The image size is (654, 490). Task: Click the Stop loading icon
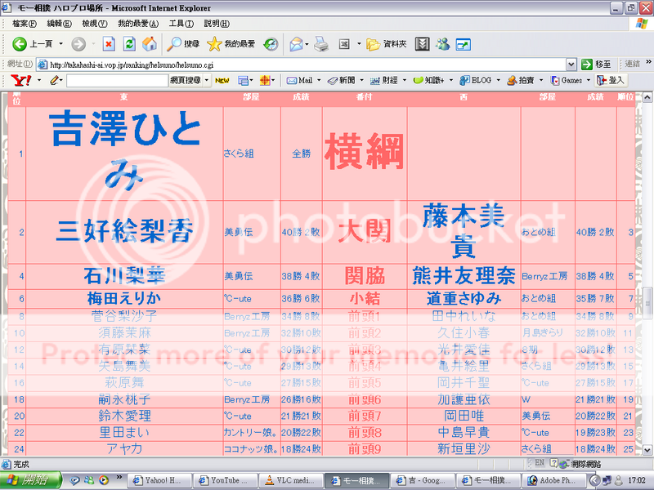108,43
